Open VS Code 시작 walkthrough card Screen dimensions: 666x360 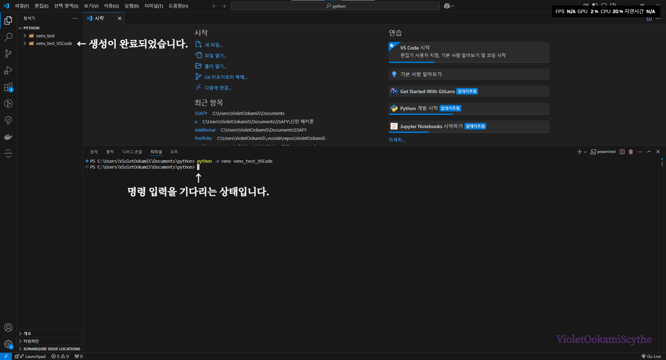[469, 52]
